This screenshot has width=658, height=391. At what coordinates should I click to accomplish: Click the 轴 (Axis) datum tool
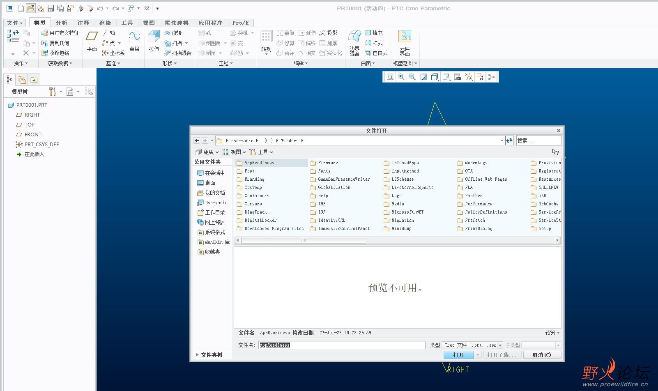click(109, 33)
